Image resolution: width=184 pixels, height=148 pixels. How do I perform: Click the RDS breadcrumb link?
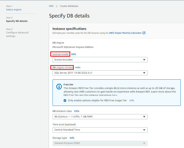click(51, 6)
